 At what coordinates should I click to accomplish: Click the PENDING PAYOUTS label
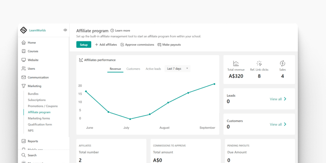coord(238,146)
